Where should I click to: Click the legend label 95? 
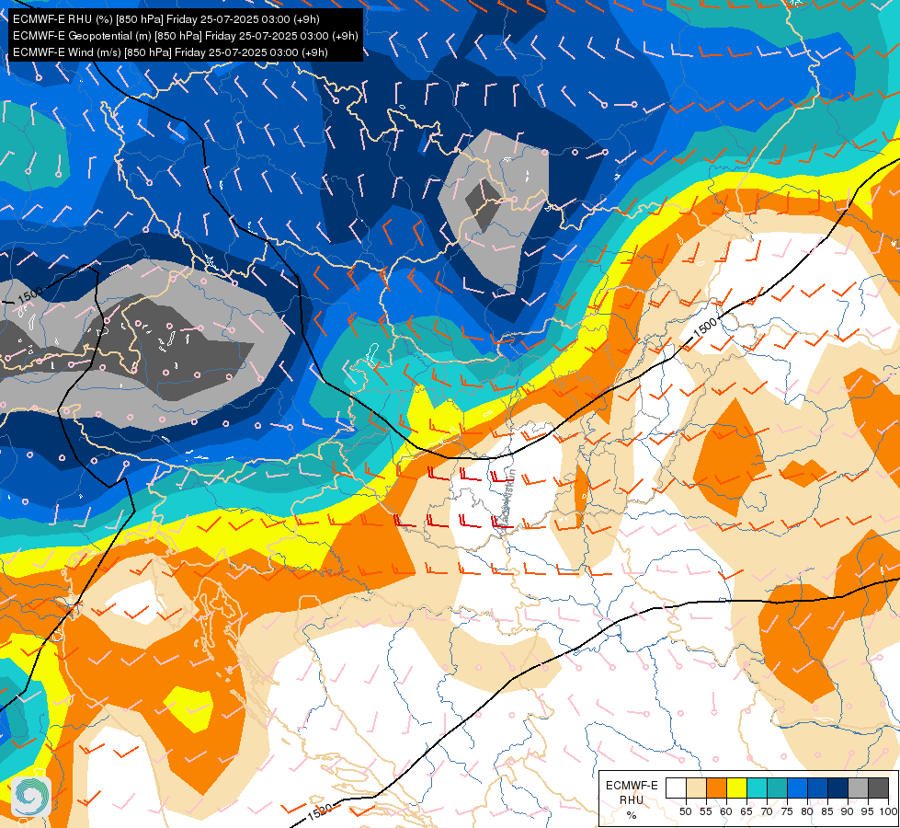point(867,811)
